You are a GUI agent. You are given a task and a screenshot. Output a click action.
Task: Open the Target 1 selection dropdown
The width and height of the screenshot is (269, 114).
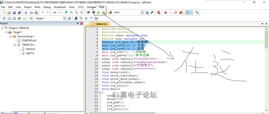65,18
